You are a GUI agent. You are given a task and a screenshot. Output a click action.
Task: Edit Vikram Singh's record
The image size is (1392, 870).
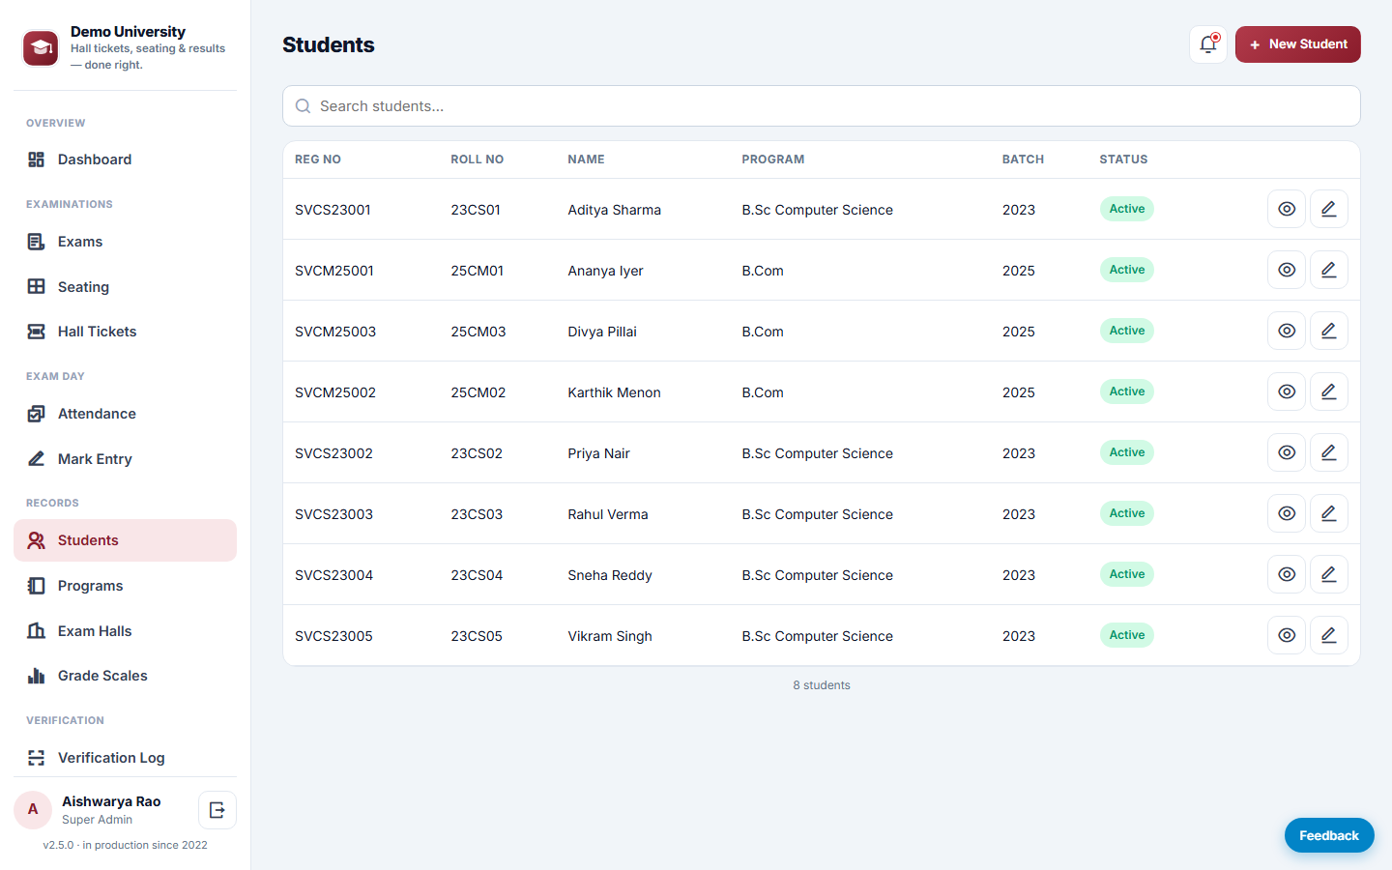coord(1329,635)
